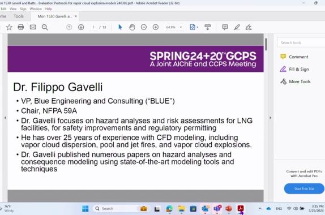Screen dimensions: 325x215
Task: Click the current page number field
Action: (93, 27)
